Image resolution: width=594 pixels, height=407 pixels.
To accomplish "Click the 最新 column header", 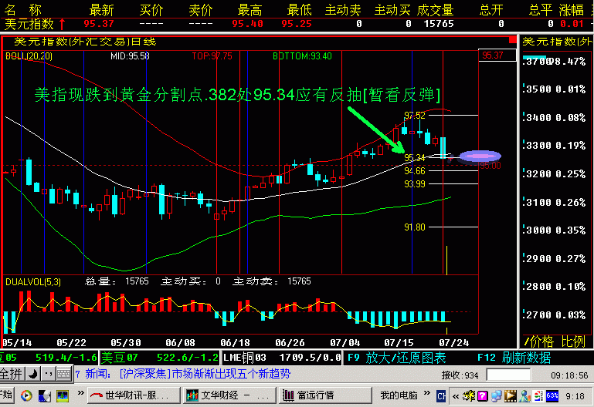I will tap(101, 10).
